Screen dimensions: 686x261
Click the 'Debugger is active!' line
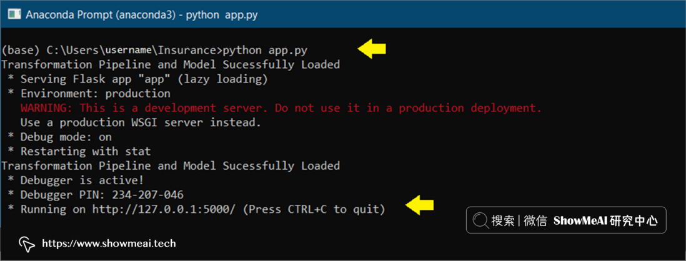pyautogui.click(x=82, y=180)
